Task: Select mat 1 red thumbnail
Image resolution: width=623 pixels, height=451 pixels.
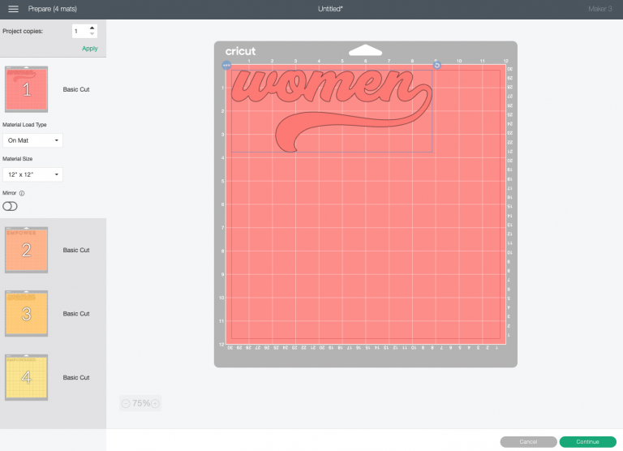Action: [x=26, y=89]
